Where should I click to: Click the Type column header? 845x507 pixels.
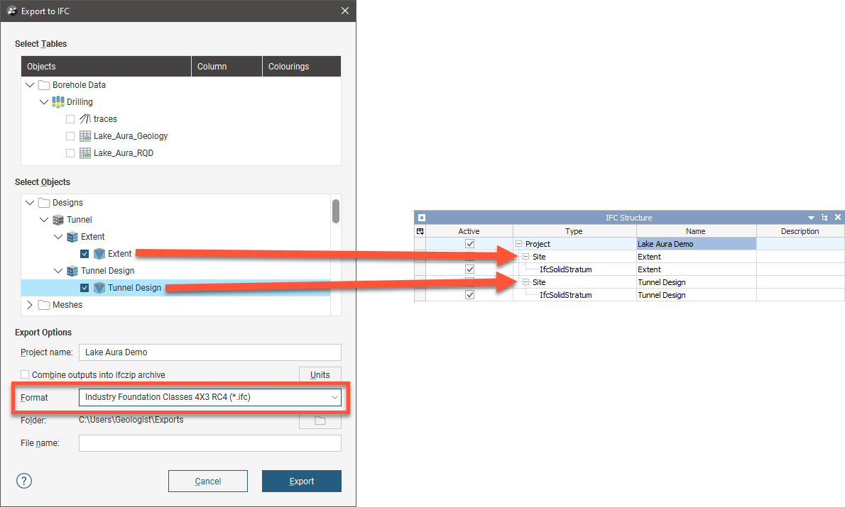(x=574, y=231)
